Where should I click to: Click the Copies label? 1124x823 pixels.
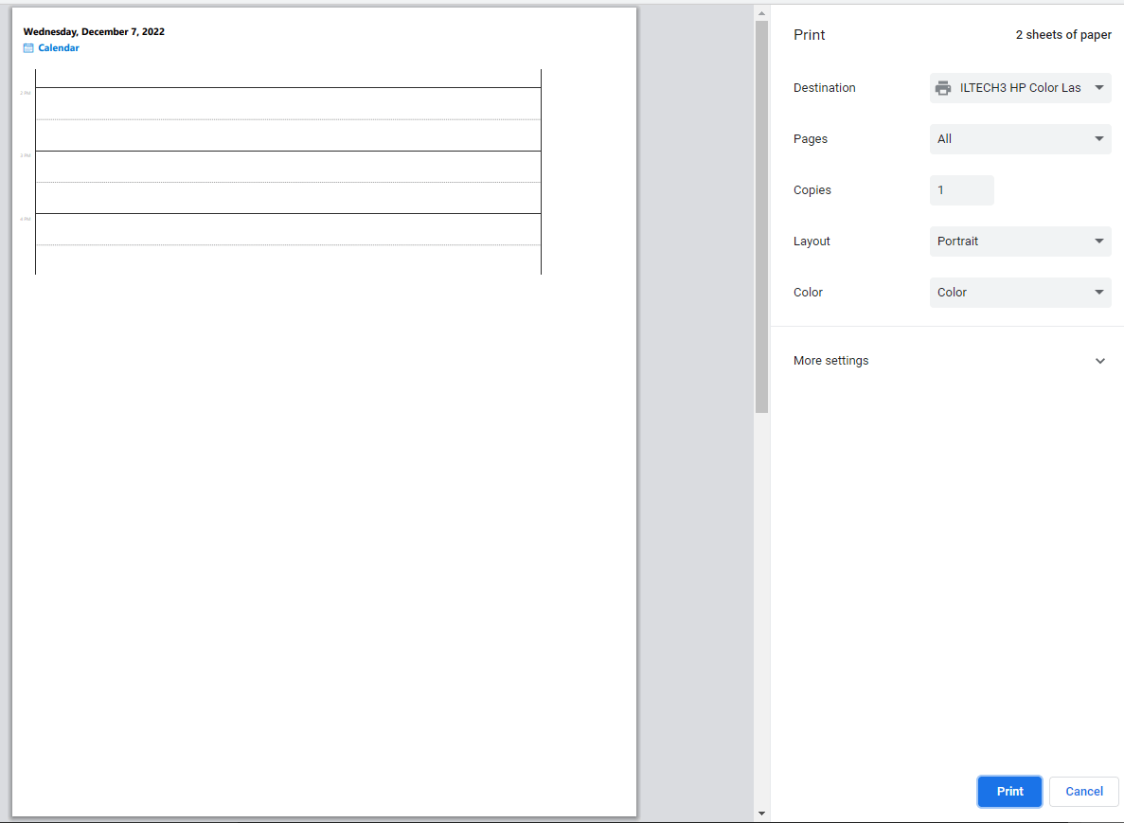(x=812, y=190)
